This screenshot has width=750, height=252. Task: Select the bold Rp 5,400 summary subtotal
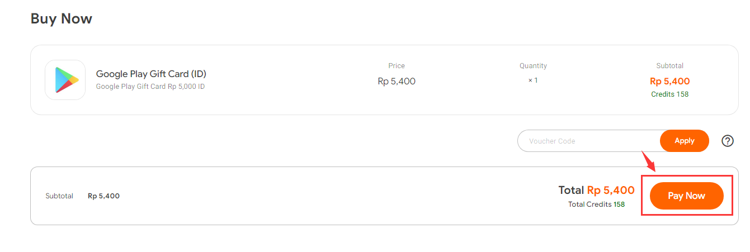(103, 196)
